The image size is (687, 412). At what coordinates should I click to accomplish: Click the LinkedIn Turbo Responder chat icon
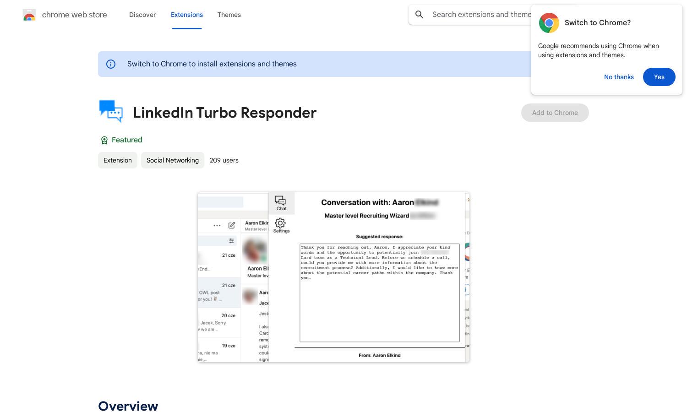(x=111, y=111)
